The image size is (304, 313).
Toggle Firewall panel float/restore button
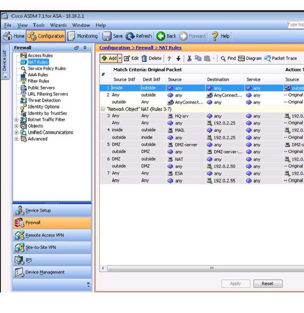click(x=77, y=48)
